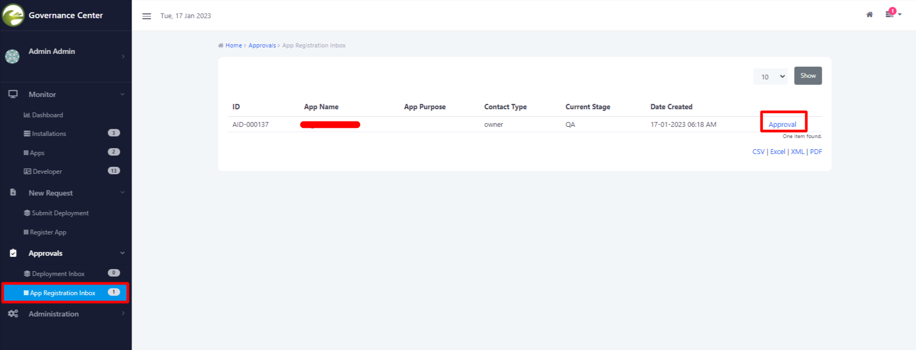Click the Deployment Inbox count badge 0
Image resolution: width=916 pixels, height=350 pixels.
[113, 273]
